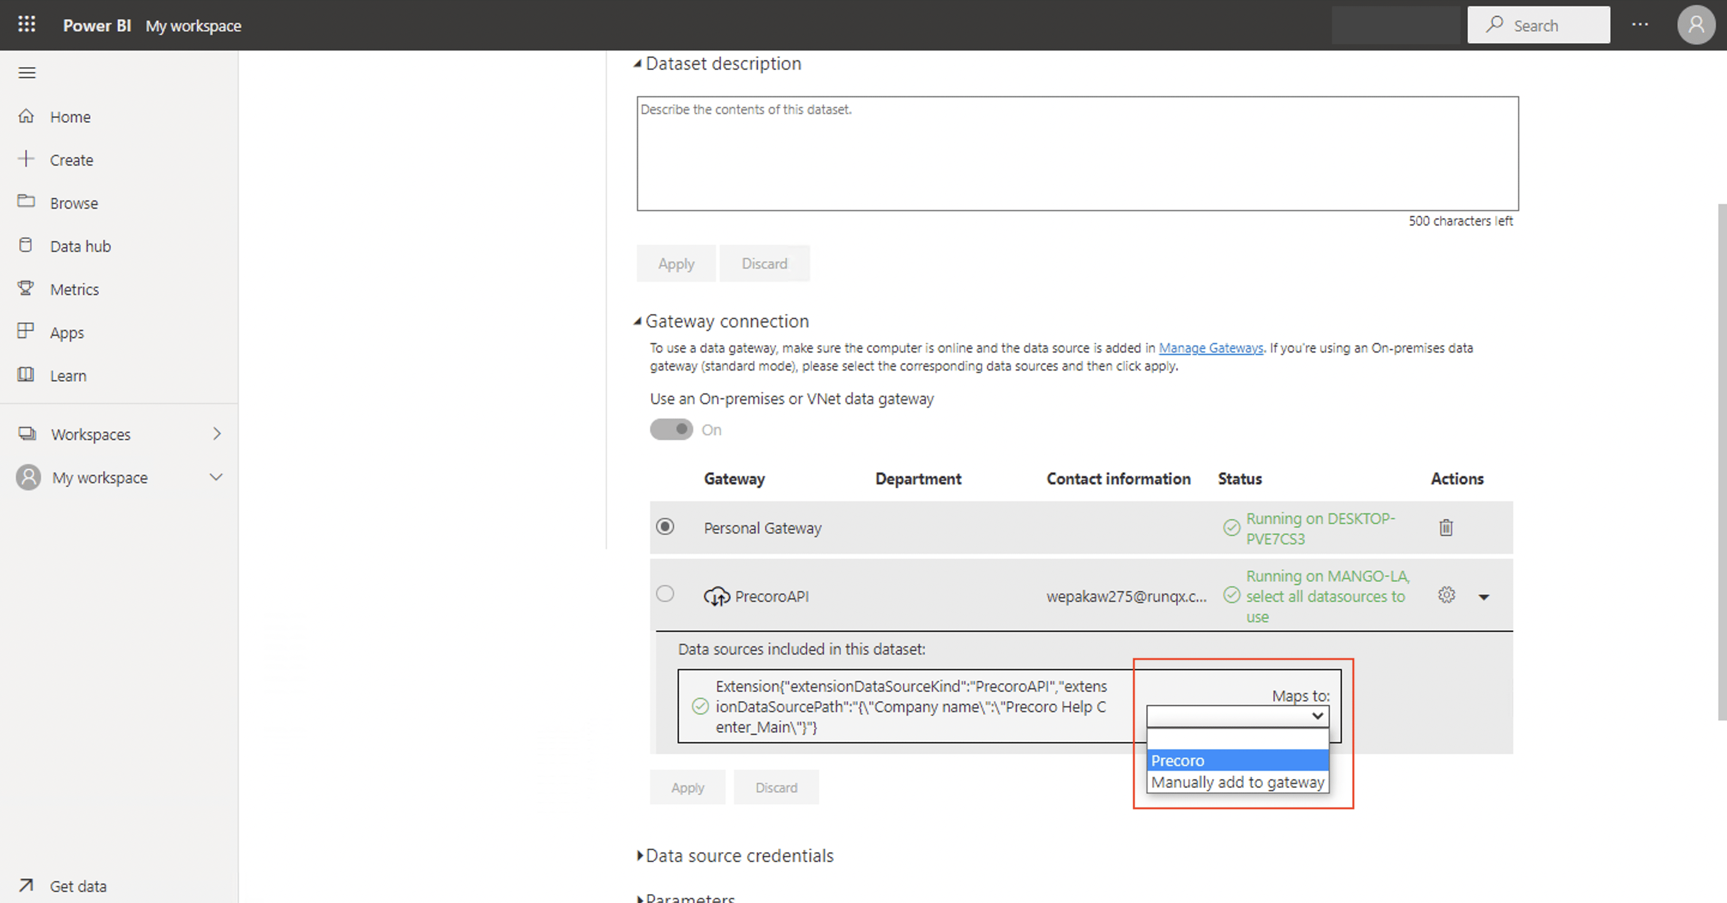
Task: Click '500 characters left' counter text
Action: pyautogui.click(x=1460, y=221)
